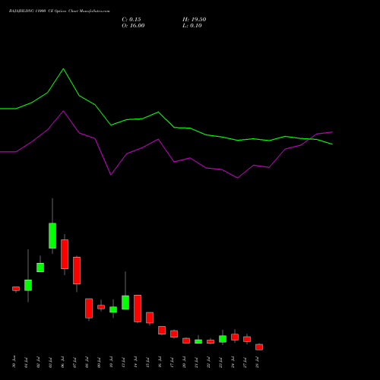Click the open value "O: 16.00"

(133, 26)
